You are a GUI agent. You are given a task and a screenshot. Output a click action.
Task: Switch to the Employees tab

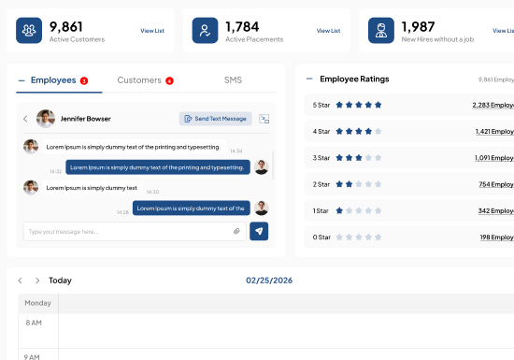(x=53, y=80)
